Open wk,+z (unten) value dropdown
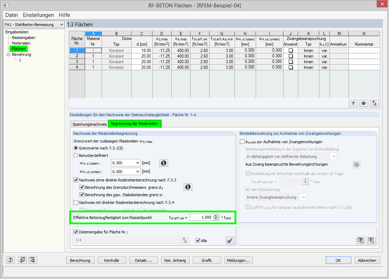Viewport: 389px width, 279px height. point(138,172)
